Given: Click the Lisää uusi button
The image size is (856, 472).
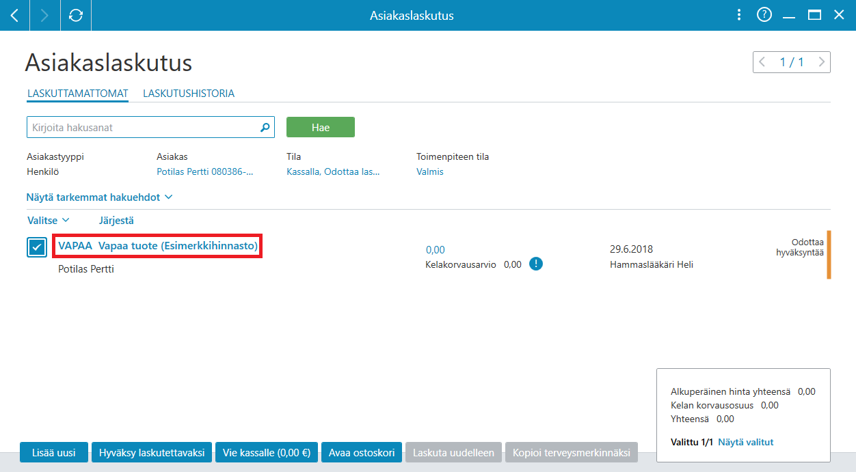Looking at the screenshot, I should (54, 452).
